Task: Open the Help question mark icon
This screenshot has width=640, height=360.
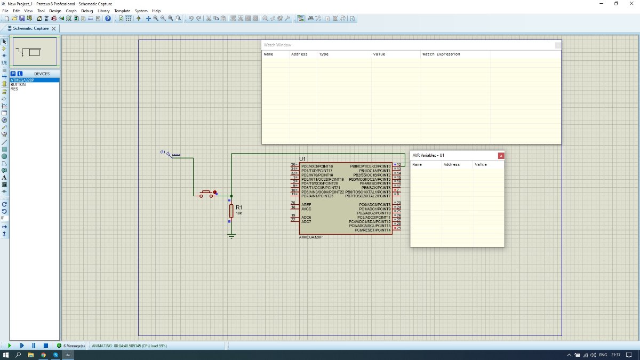Action: [x=108, y=18]
